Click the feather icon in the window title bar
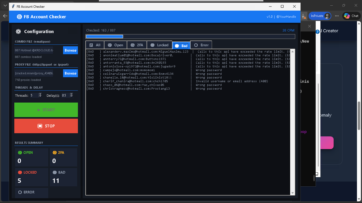The height and width of the screenshot is (203, 362). click(x=13, y=6)
